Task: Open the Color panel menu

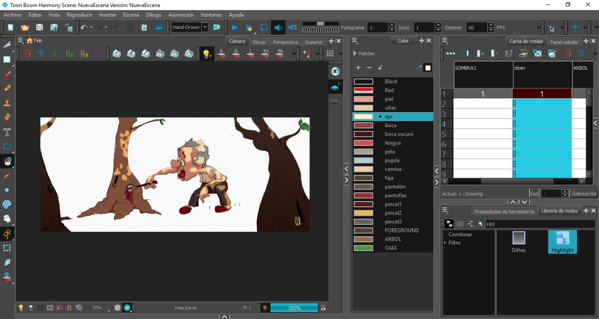Action: click(355, 41)
